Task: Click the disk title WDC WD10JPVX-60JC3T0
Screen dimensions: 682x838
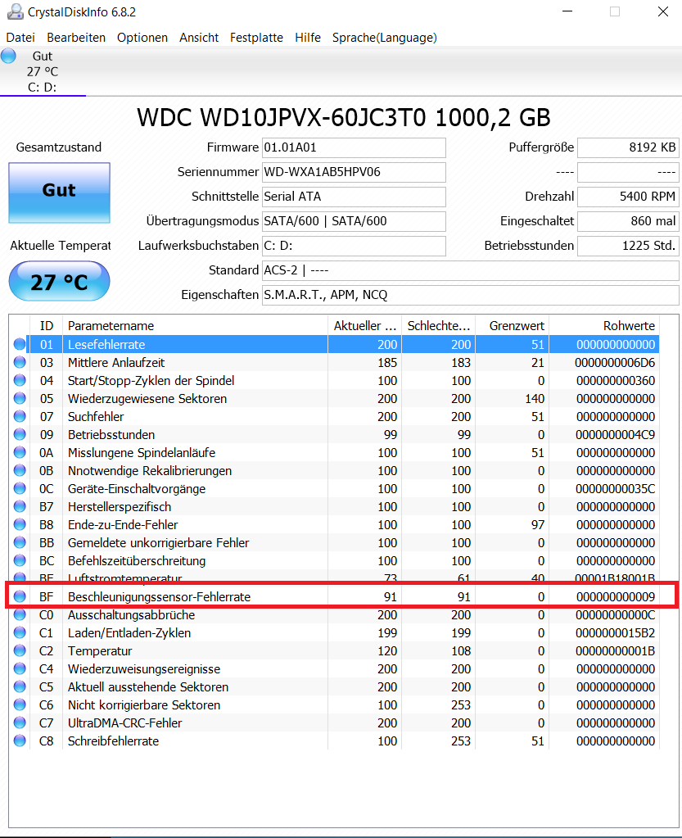Action: tap(343, 118)
